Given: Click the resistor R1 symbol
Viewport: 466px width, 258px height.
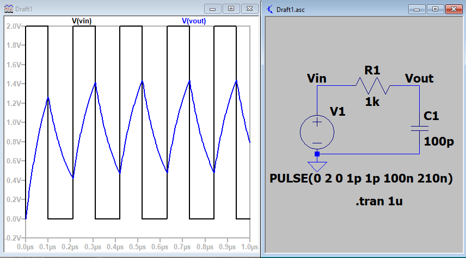Looking at the screenshot, I should point(372,85).
